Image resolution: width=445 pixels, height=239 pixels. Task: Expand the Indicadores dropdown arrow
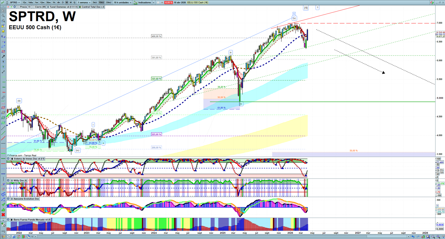tap(153, 2)
